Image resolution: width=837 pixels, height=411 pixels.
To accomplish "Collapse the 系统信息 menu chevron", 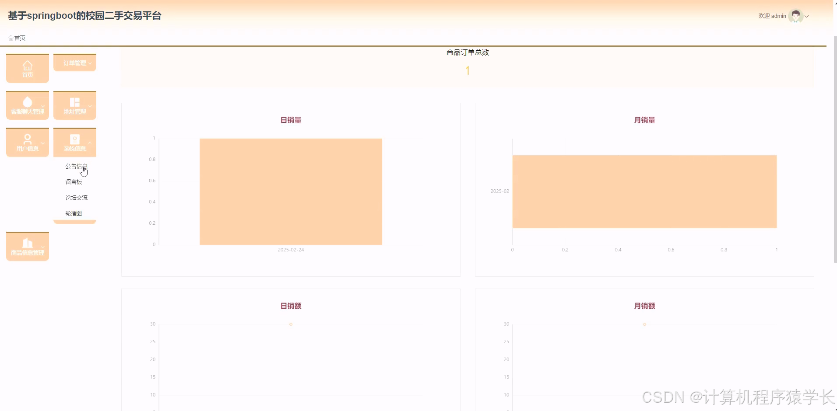I will point(90,143).
